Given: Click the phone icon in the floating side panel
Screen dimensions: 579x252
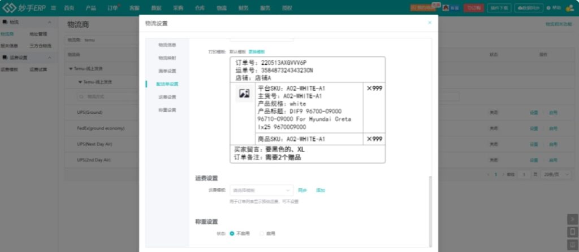Looking at the screenshot, I should coord(572,232).
